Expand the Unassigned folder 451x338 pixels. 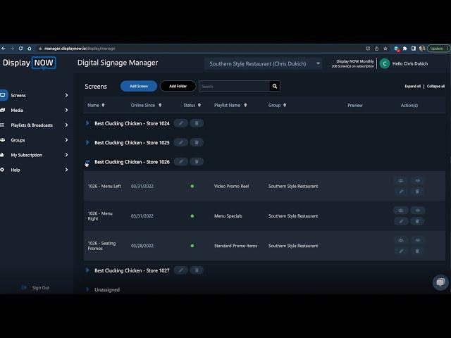[x=87, y=289]
